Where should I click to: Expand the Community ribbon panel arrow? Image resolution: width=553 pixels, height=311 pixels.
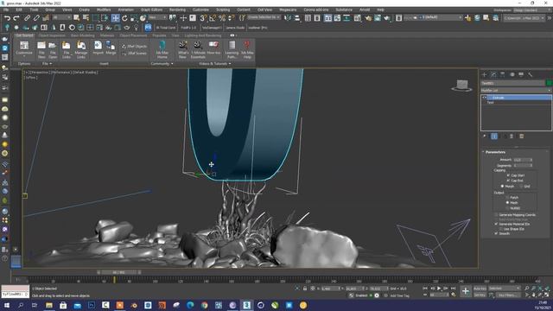172,64
